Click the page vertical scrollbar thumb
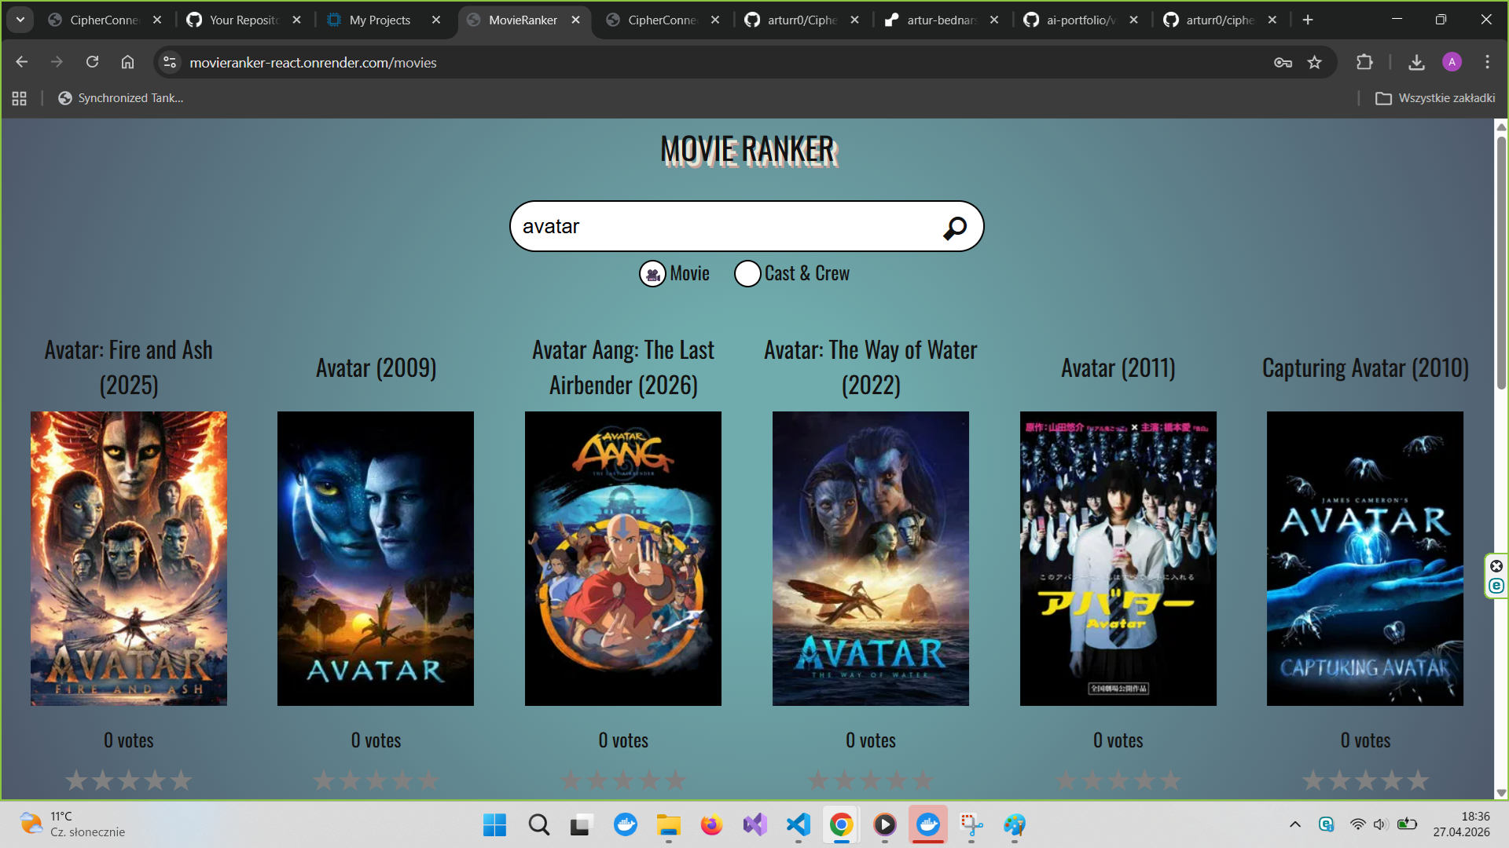Viewport: 1509px width, 848px height. [x=1501, y=263]
